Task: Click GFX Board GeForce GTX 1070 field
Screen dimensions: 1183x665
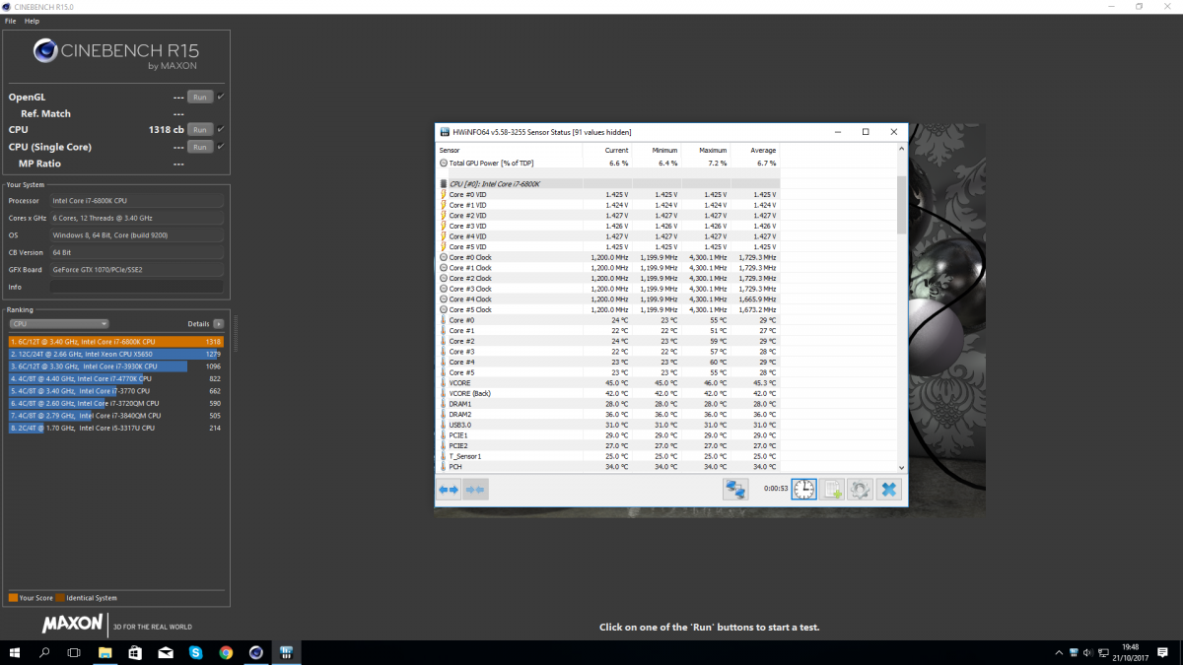Action: (x=137, y=269)
